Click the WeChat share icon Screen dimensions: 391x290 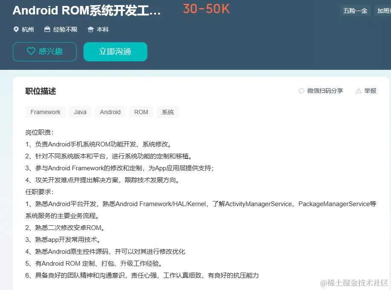click(x=302, y=91)
